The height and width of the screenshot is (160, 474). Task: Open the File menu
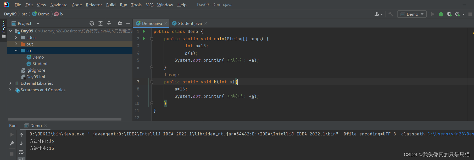18,5
